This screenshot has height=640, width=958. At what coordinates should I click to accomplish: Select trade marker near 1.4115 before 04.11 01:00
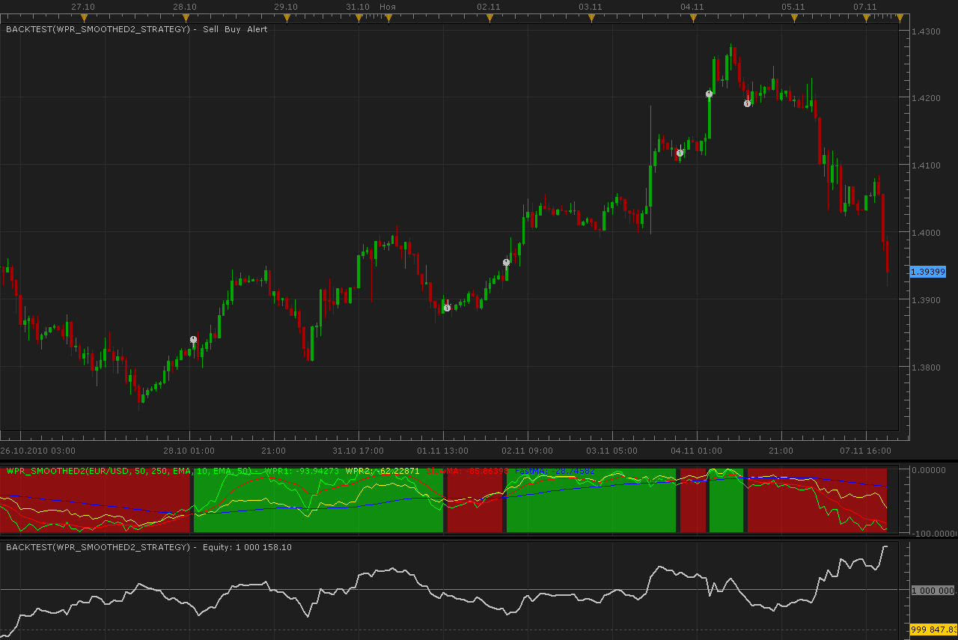680,153
